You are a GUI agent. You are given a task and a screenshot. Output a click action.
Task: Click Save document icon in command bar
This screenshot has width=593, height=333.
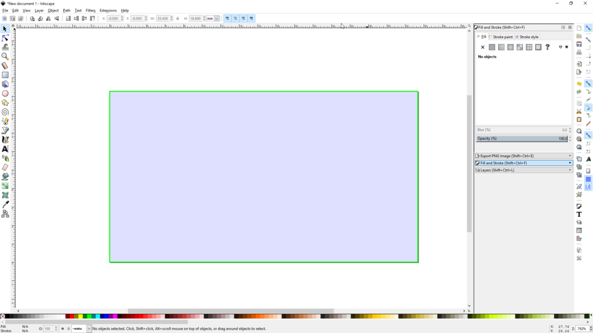(579, 44)
